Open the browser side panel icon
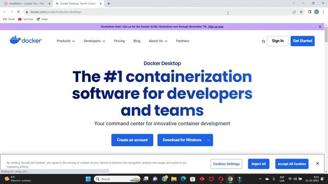The image size is (328, 184). click(x=310, y=12)
